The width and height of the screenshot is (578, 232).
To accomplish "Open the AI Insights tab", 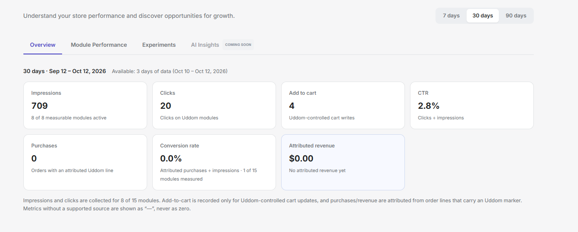I will (205, 45).
